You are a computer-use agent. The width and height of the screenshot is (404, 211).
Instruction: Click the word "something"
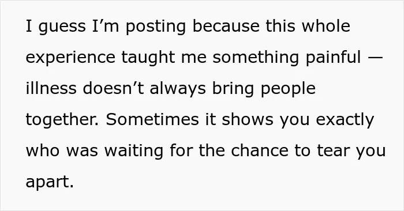click(x=256, y=58)
